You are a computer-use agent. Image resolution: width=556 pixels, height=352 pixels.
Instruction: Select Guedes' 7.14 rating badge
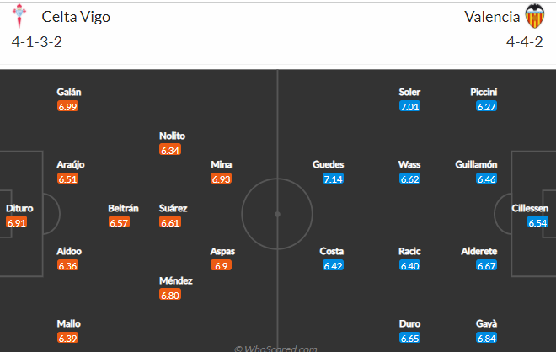click(x=333, y=179)
